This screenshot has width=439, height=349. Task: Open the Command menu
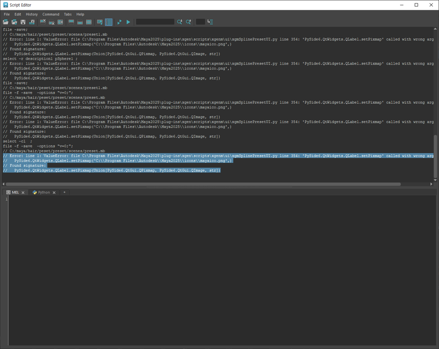[50, 14]
